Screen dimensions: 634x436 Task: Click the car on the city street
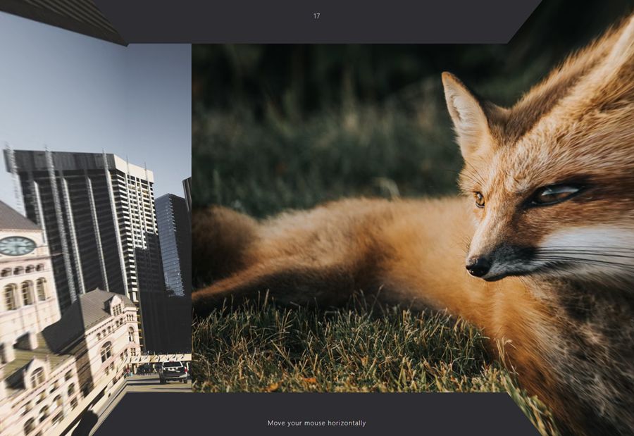[x=173, y=372]
